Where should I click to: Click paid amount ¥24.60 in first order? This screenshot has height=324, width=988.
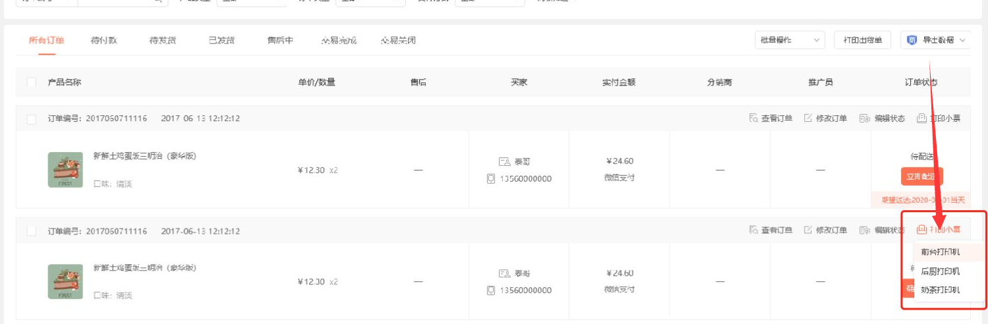coord(620,161)
